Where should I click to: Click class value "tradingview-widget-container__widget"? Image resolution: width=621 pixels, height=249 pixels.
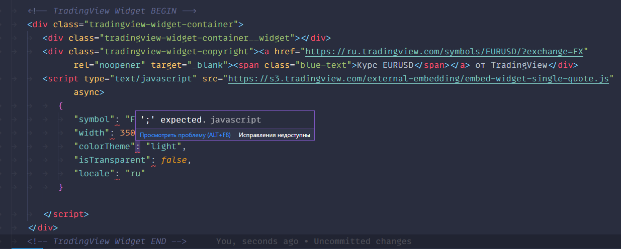tap(197, 38)
